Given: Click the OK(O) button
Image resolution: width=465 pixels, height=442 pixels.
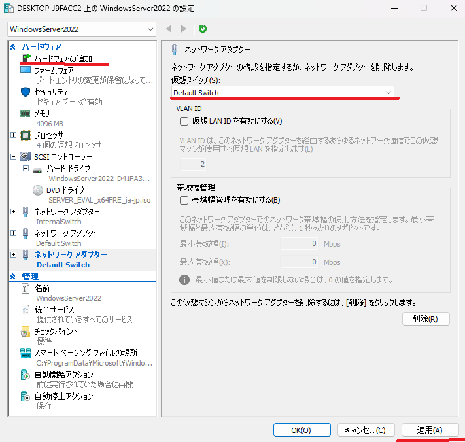Looking at the screenshot, I should [x=302, y=430].
